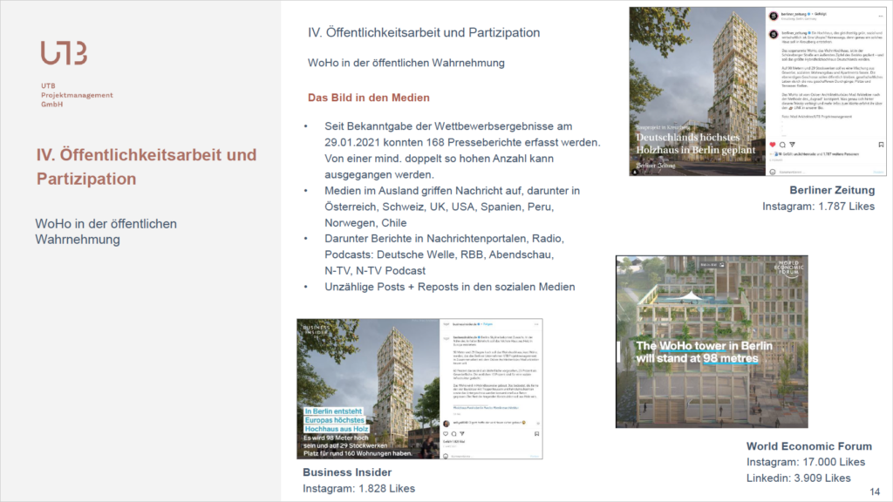Screen dimensions: 893x502
Task: Click the bullet 'Unzählige Posts + Reposts in den sozialen Medien'
Action: [x=450, y=287]
